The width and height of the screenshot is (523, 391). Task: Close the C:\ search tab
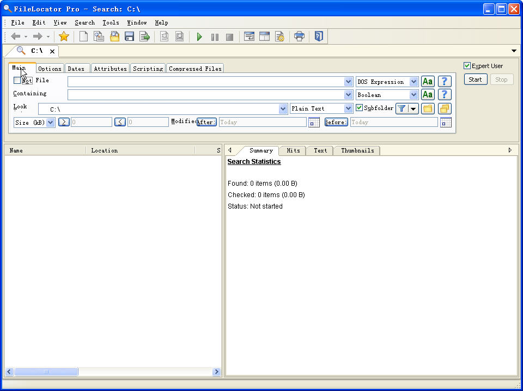[x=52, y=51]
